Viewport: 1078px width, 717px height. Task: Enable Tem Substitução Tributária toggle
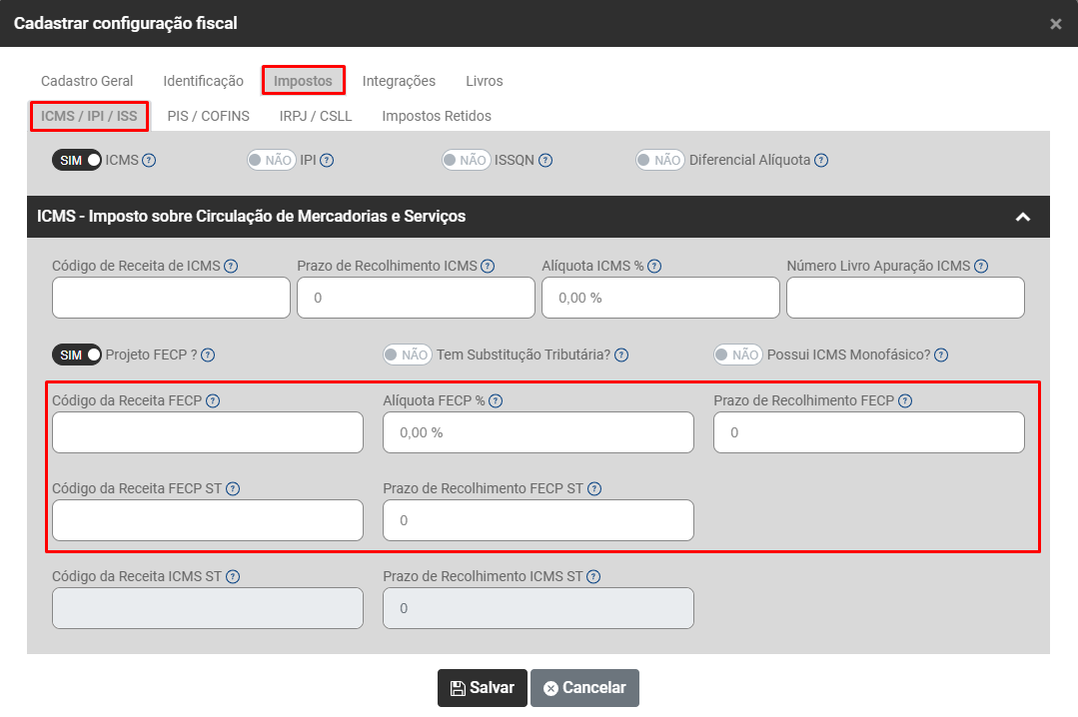point(408,355)
